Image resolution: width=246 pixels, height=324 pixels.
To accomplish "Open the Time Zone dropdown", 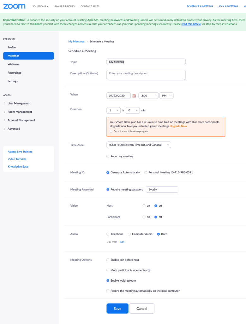I will (139, 145).
